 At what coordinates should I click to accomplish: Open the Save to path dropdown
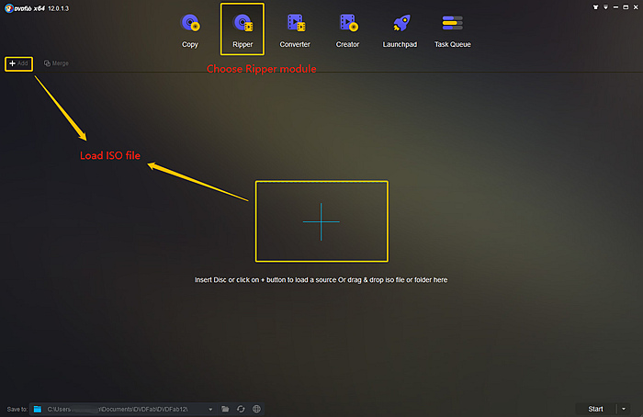pyautogui.click(x=210, y=410)
